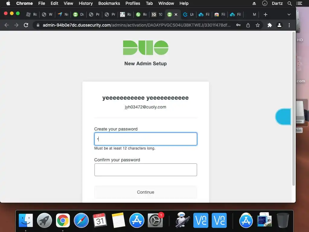
Task: Open the Tab menu
Action: tap(149, 3)
